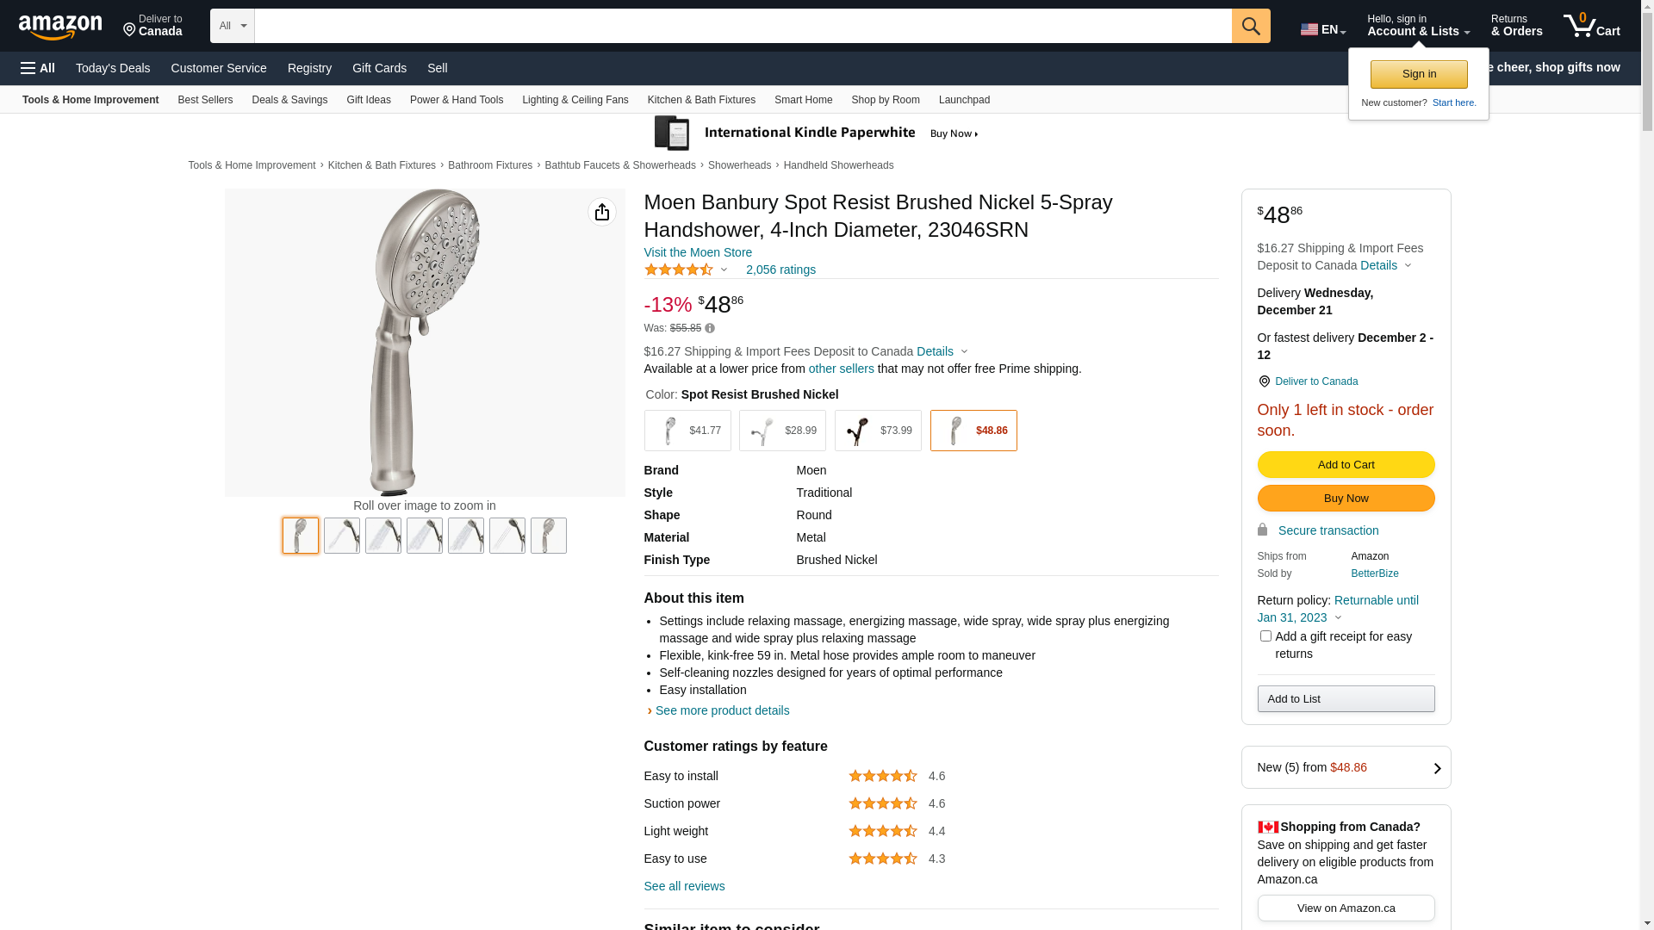The height and width of the screenshot is (930, 1654).
Task: Open Today's Deals menu item
Action: click(113, 68)
